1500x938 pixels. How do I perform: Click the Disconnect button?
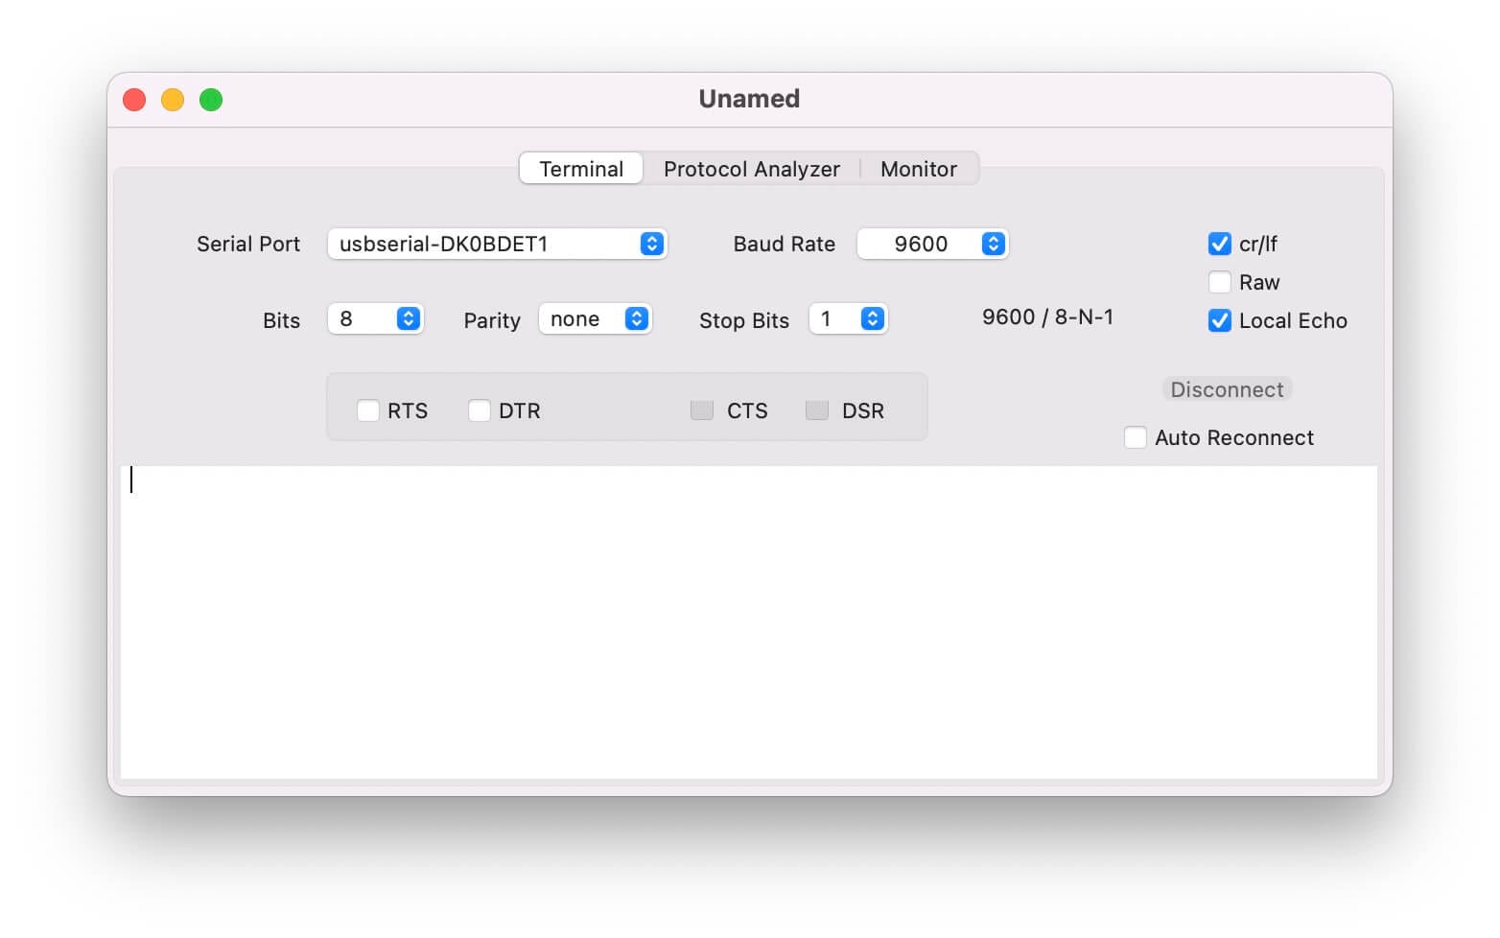pyautogui.click(x=1227, y=388)
